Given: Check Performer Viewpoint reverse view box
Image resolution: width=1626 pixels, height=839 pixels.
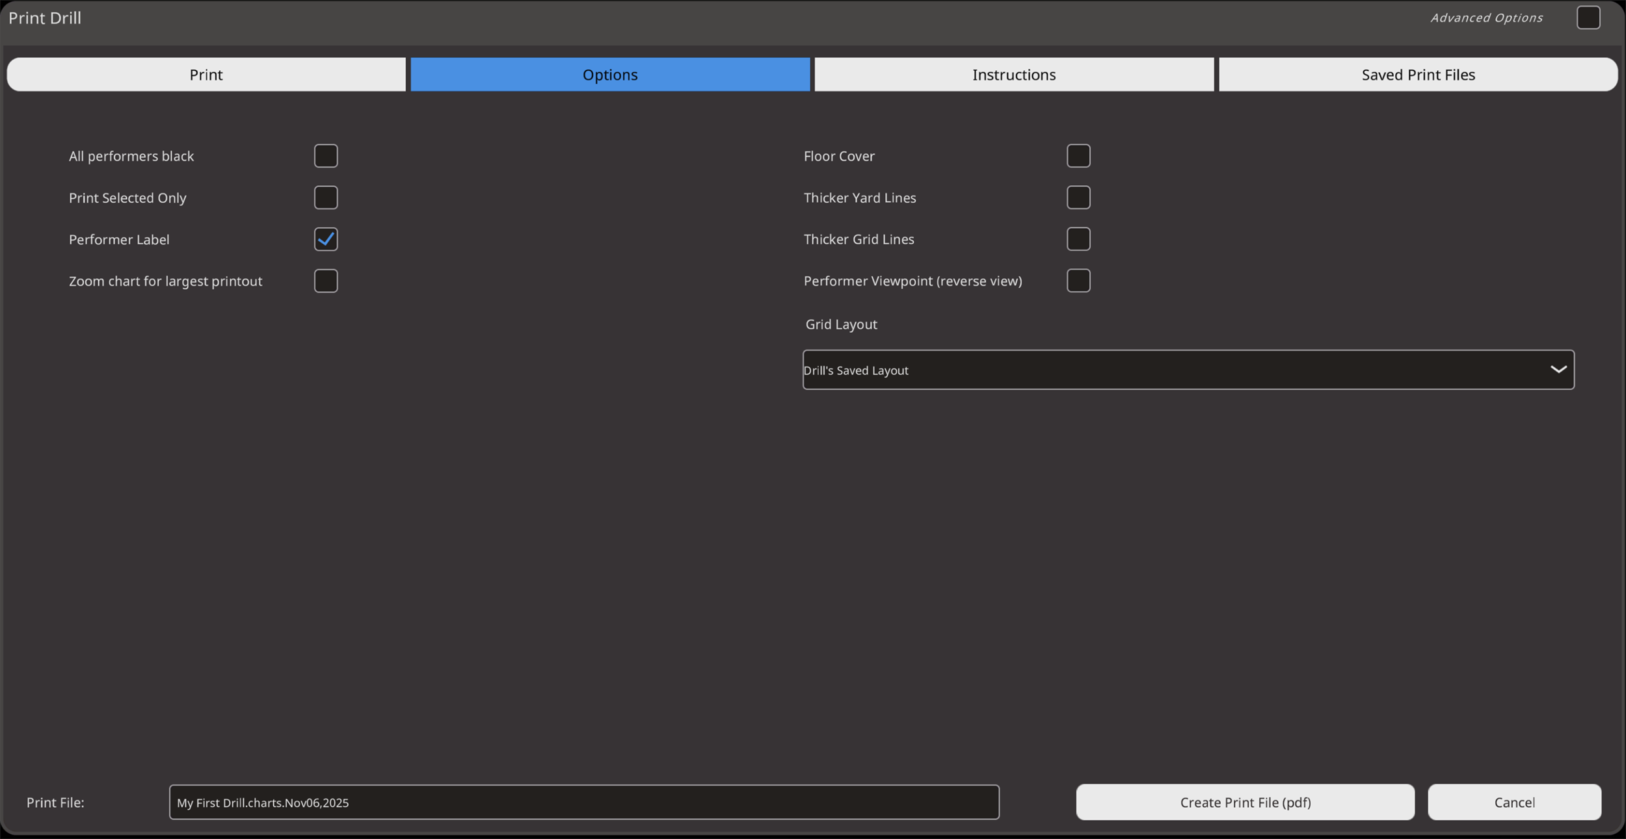Looking at the screenshot, I should (1078, 281).
